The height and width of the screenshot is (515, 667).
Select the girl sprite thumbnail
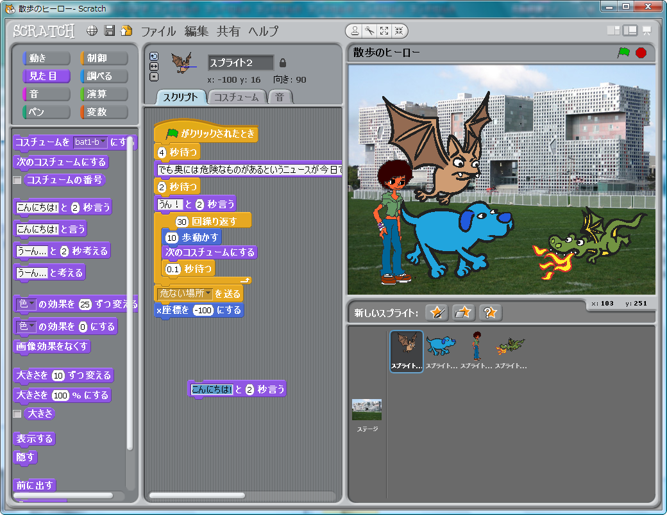click(477, 351)
